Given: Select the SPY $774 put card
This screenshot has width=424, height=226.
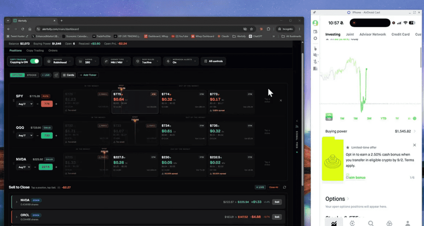Looking at the screenshot, I should point(183,102).
